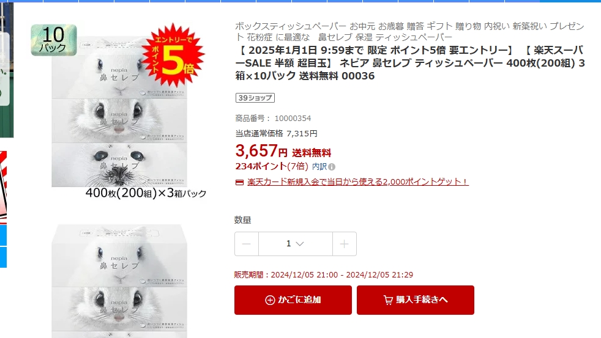601x338 pixels.
Task: Click the plus quantity stepper button
Action: point(344,244)
